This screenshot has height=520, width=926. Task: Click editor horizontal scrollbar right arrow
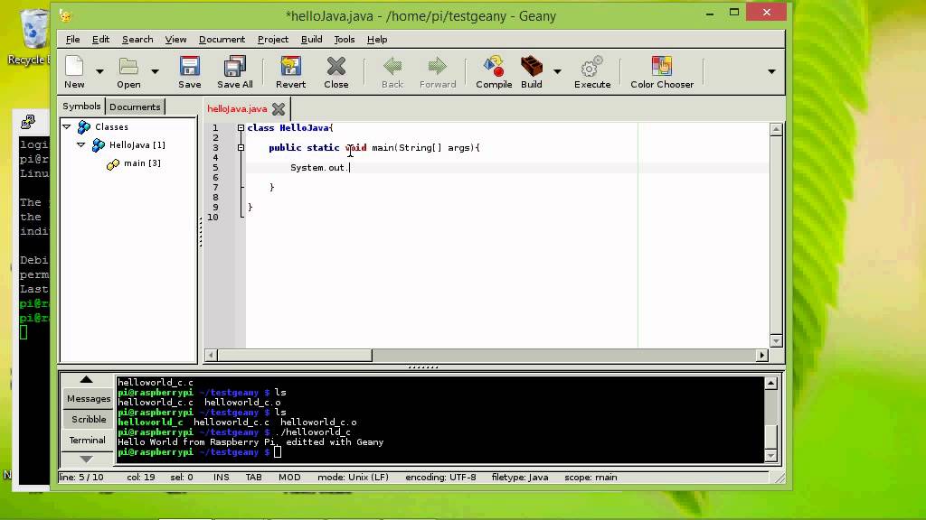(761, 355)
